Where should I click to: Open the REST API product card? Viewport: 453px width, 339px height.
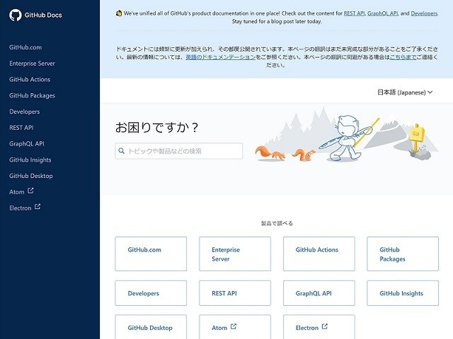tap(235, 293)
